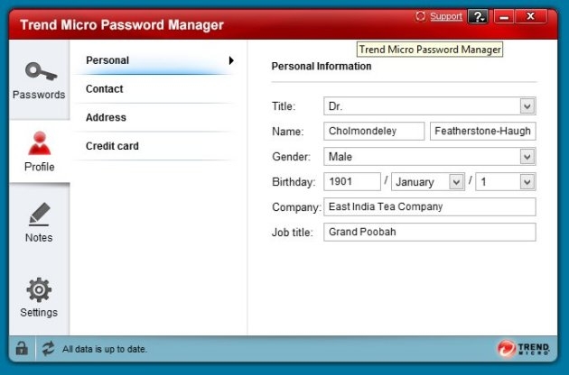The height and width of the screenshot is (375, 569).
Task: Expand the Personal section arrow
Action: tap(231, 60)
